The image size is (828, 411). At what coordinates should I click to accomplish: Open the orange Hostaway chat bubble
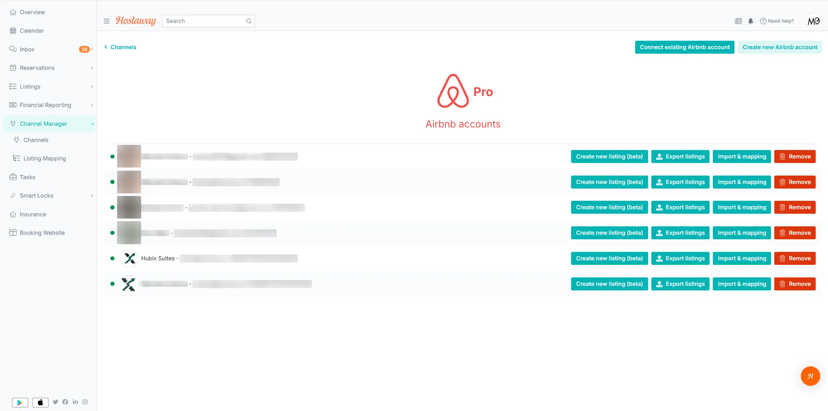810,376
